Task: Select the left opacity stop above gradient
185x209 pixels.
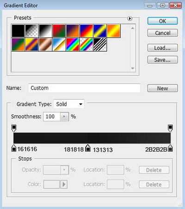Action: [14, 128]
